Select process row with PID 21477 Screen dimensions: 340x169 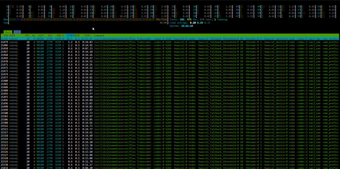point(170,78)
